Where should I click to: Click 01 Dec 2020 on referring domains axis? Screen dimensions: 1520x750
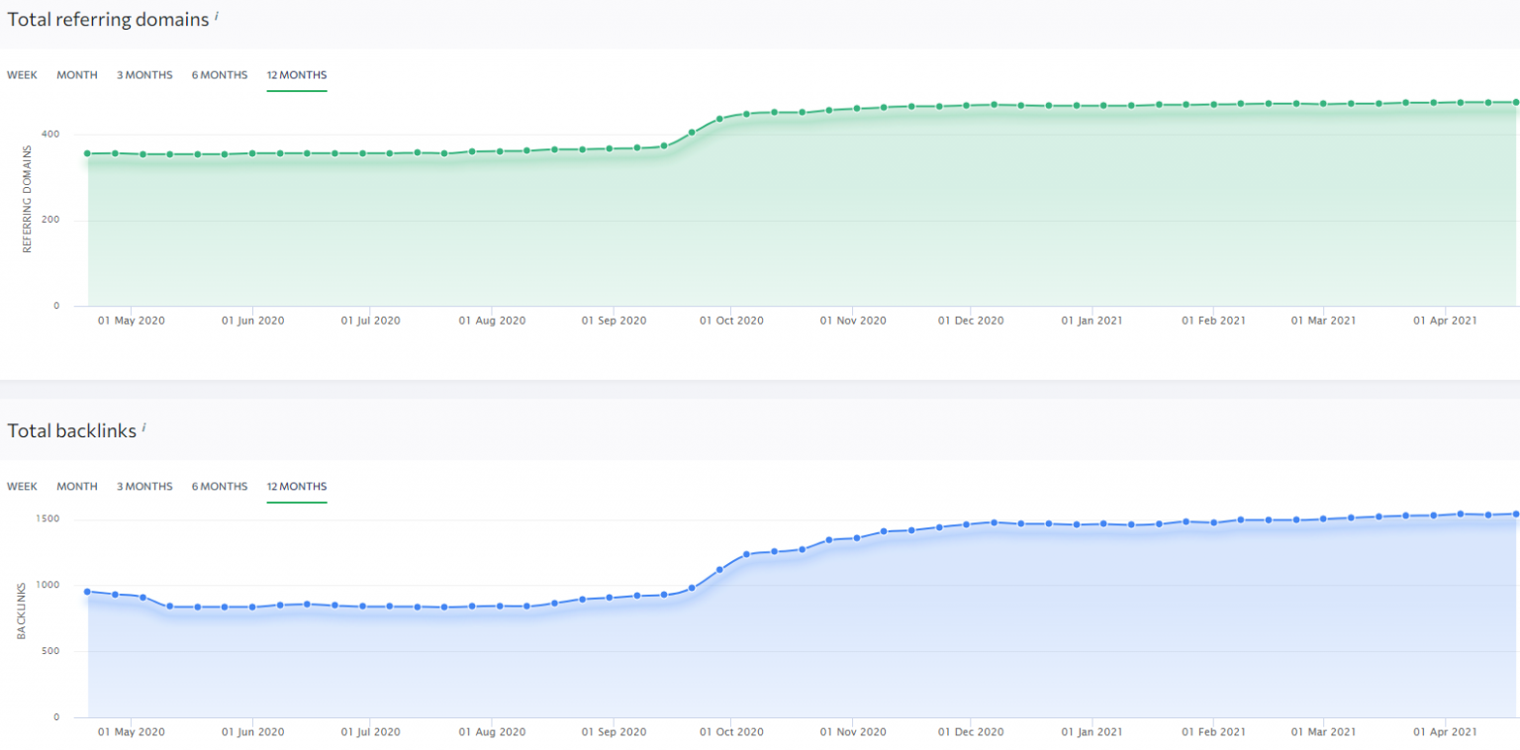pyautogui.click(x=971, y=321)
